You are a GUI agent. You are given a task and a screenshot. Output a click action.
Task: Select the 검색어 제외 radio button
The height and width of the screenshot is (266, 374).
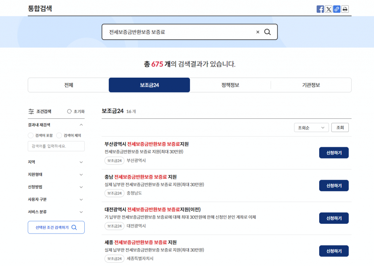(x=59, y=136)
